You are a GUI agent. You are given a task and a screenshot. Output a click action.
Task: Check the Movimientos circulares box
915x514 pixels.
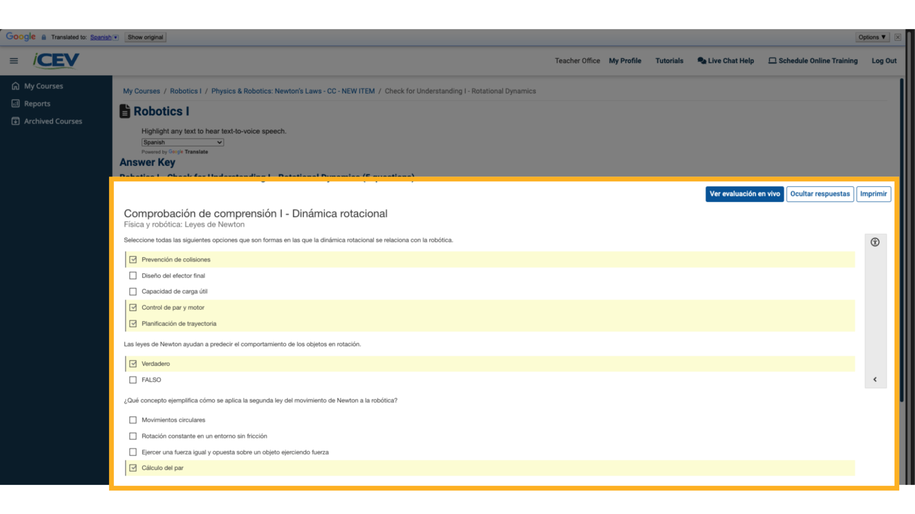tap(133, 420)
